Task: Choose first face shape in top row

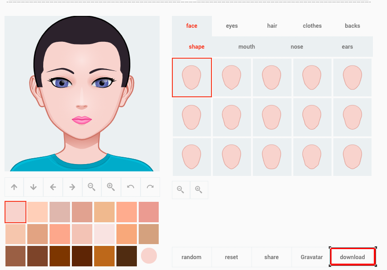Action: click(192, 77)
